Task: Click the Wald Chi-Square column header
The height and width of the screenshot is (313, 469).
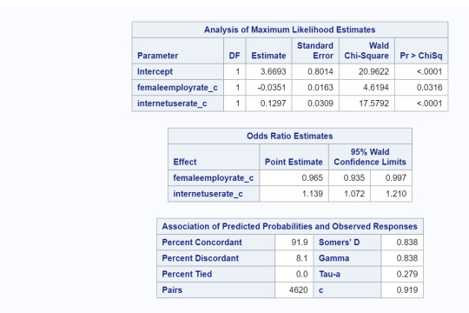Action: [x=367, y=50]
